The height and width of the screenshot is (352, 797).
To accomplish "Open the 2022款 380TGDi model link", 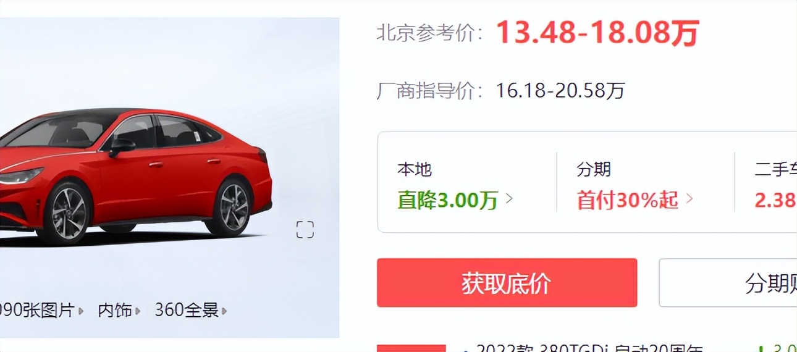I will (584, 348).
